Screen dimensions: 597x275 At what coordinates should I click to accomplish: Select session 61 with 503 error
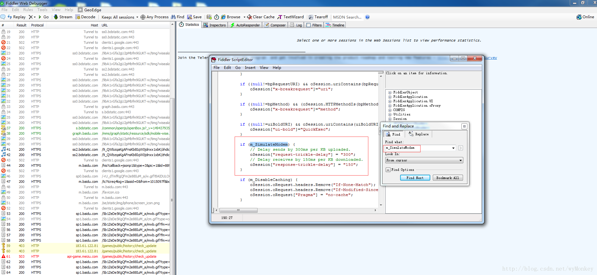pos(85,256)
